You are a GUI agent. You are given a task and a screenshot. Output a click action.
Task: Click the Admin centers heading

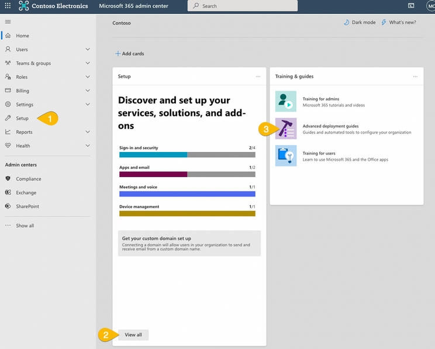21,165
